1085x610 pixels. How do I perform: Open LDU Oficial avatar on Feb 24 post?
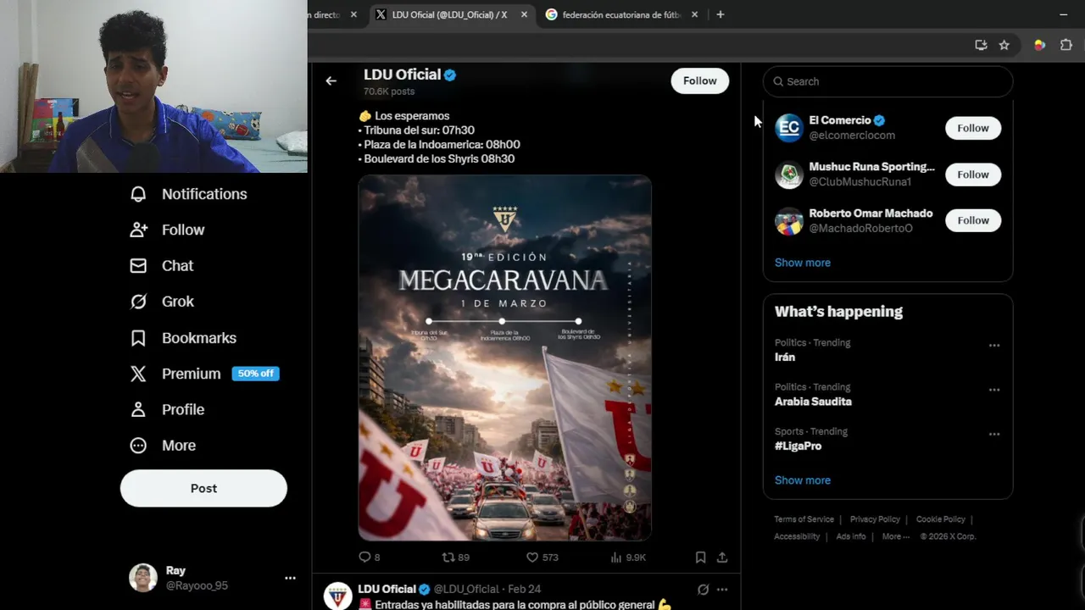(x=337, y=596)
